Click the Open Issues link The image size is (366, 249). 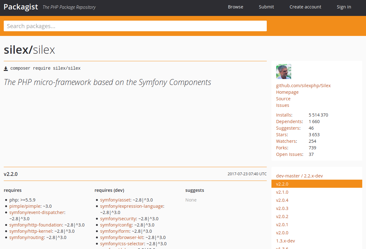(289, 154)
